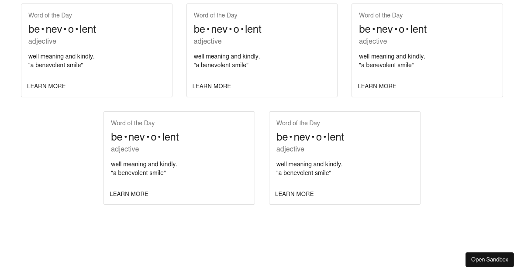524x275 pixels.
Task: Click 'adjective' text in top-middle card
Action: point(207,41)
